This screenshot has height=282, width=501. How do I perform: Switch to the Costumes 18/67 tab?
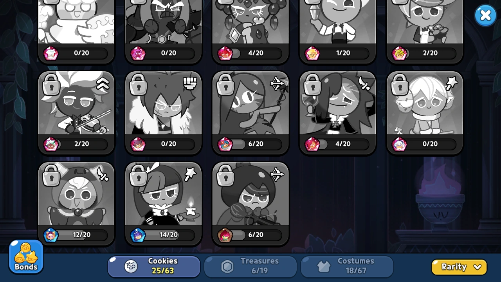pyautogui.click(x=347, y=266)
